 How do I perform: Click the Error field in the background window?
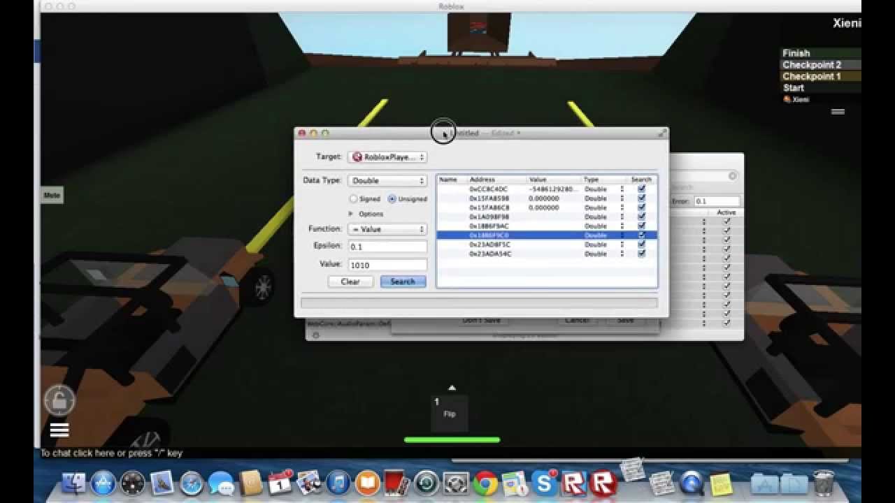pos(716,201)
